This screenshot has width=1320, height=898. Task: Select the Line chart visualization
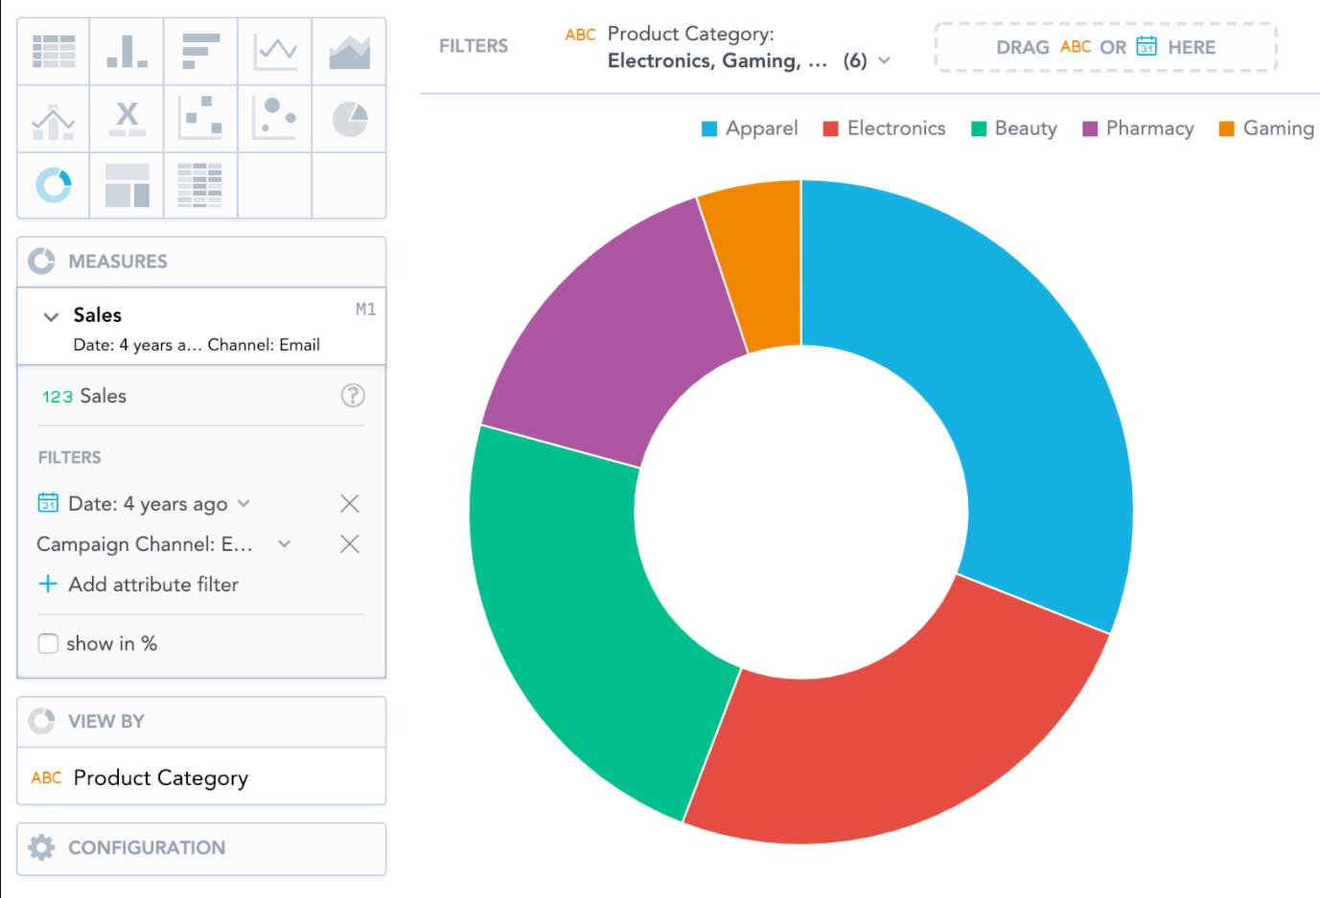point(275,52)
